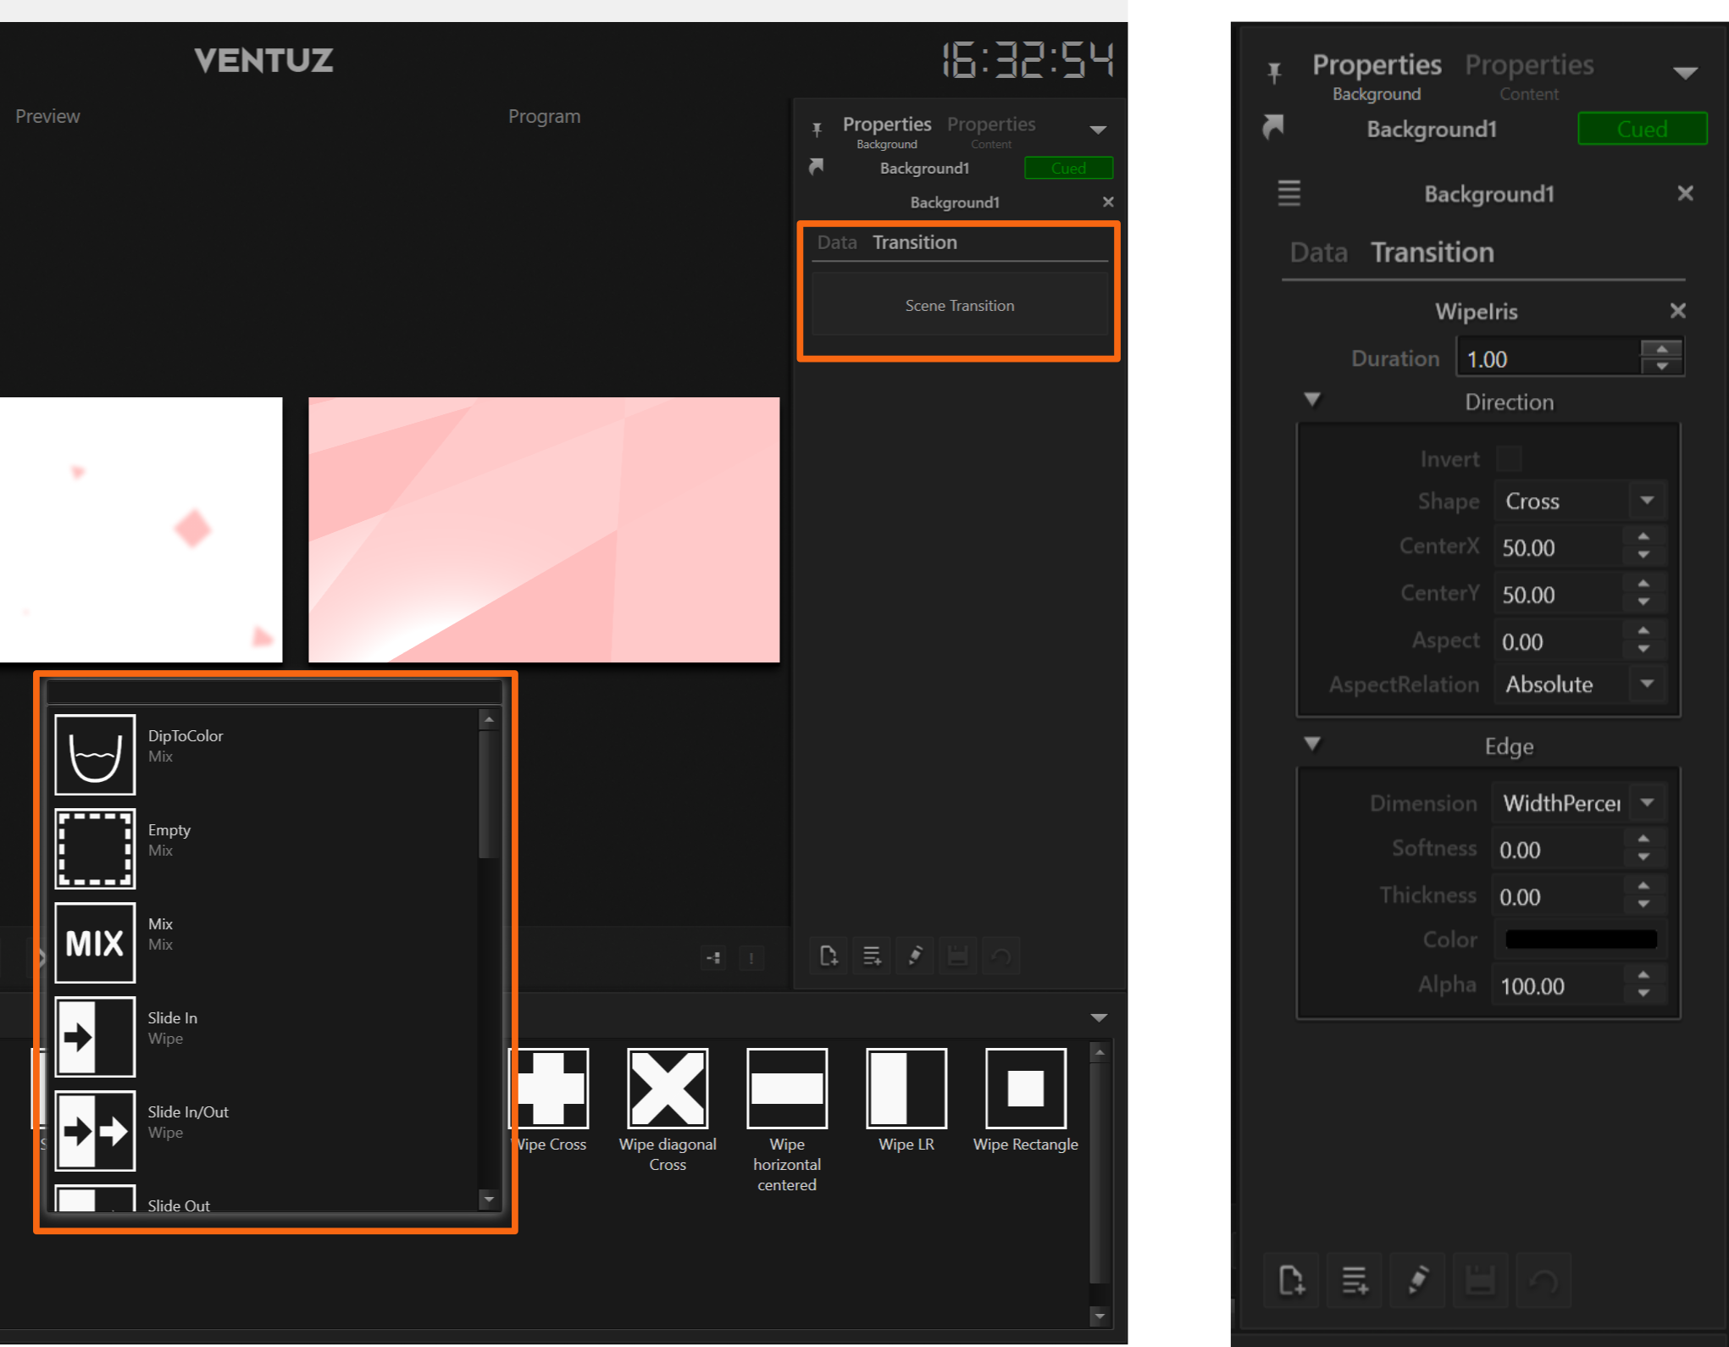Toggle the pin icon on the right Properties panel
Image resolution: width=1729 pixels, height=1347 pixels.
(x=1274, y=73)
